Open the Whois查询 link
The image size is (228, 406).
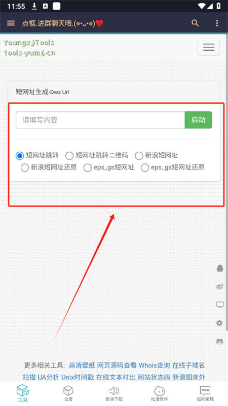(x=155, y=365)
